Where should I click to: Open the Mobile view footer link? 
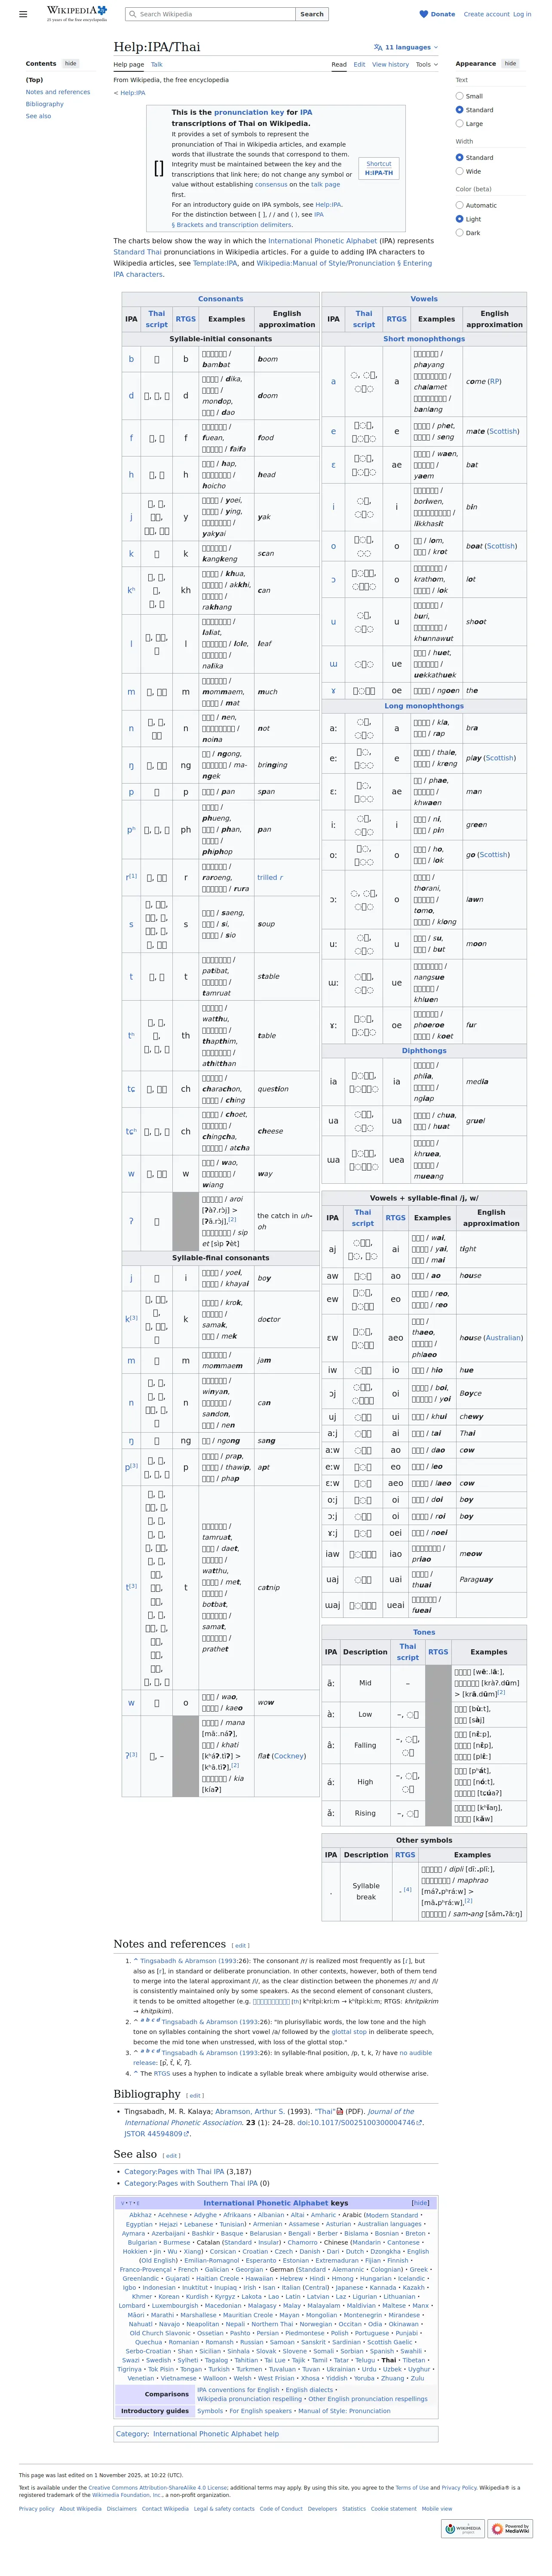tap(437, 2508)
